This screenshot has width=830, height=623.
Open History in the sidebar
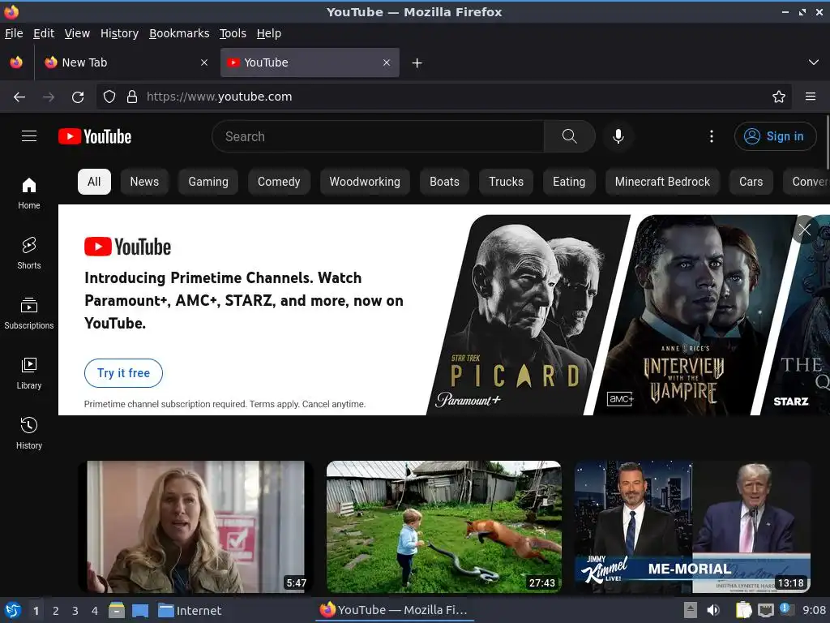pos(29,434)
